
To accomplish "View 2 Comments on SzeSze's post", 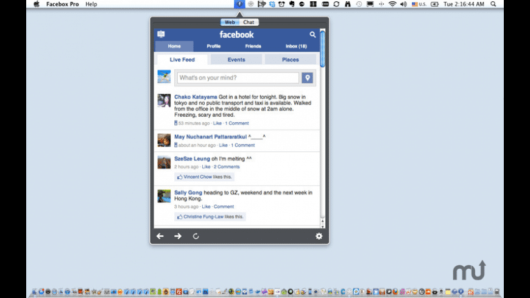I will [x=227, y=167].
